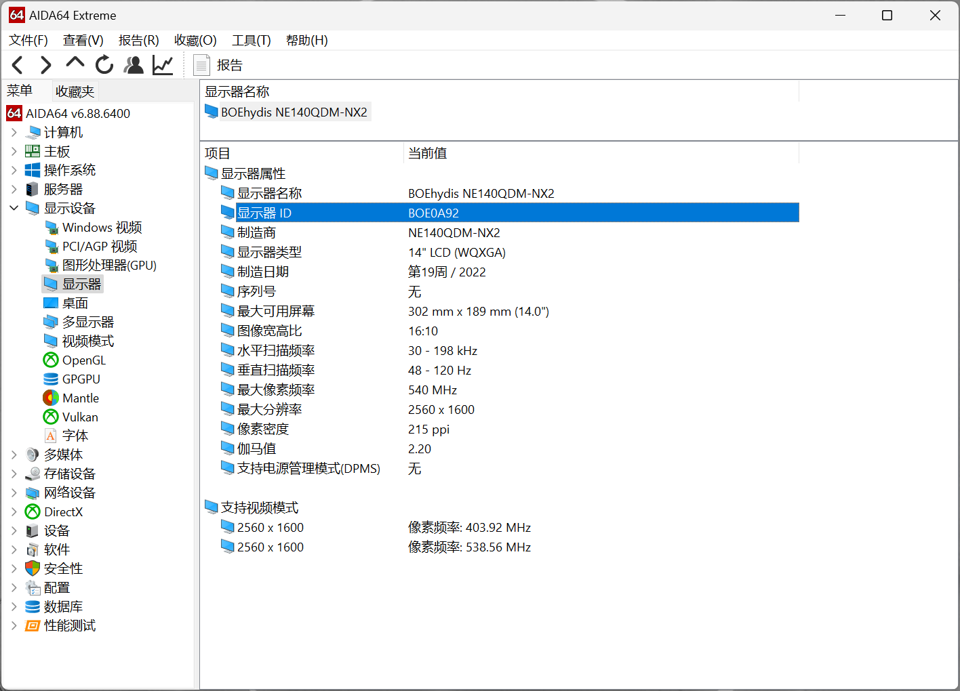960x691 pixels.
Task: Click the GPGPU icon in the tree
Action: click(x=51, y=379)
